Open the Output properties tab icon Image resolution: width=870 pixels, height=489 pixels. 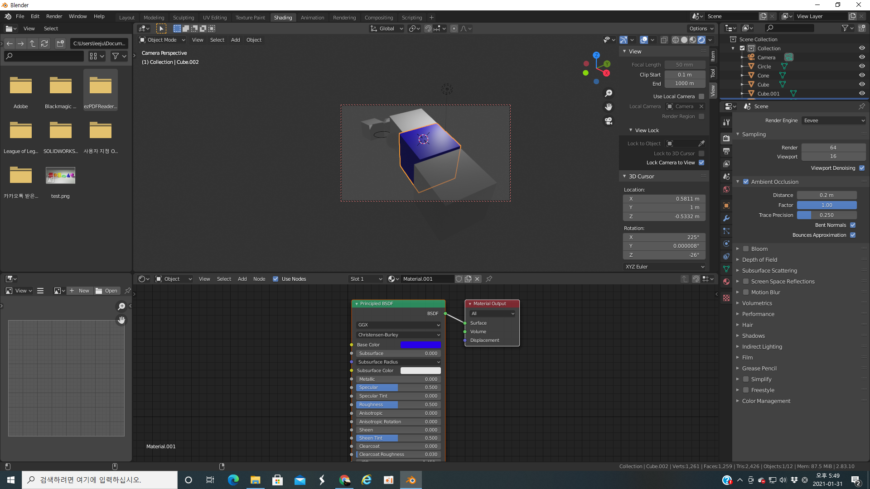[x=726, y=151]
